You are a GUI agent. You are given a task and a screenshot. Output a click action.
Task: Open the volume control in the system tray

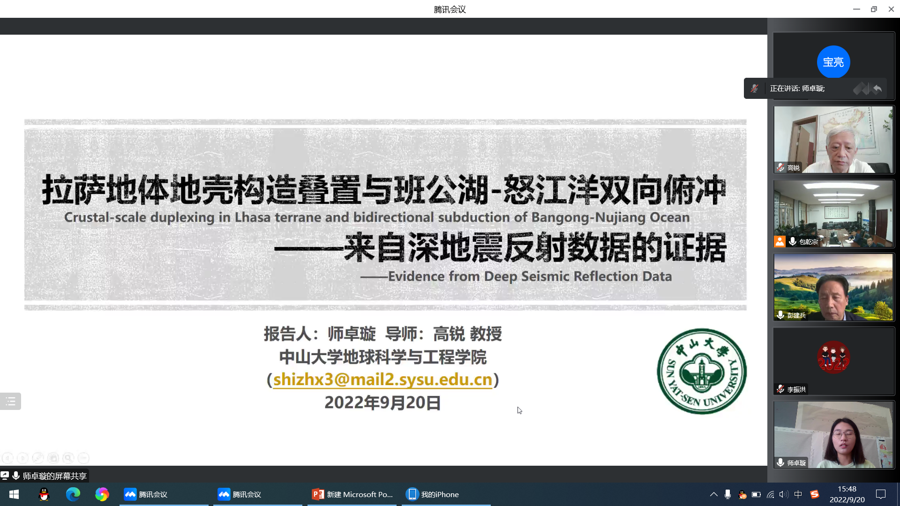click(x=783, y=494)
